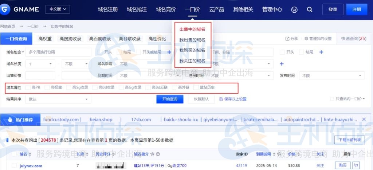
Task: Open 域名竞价 in the top navigation
Action: [166, 9]
